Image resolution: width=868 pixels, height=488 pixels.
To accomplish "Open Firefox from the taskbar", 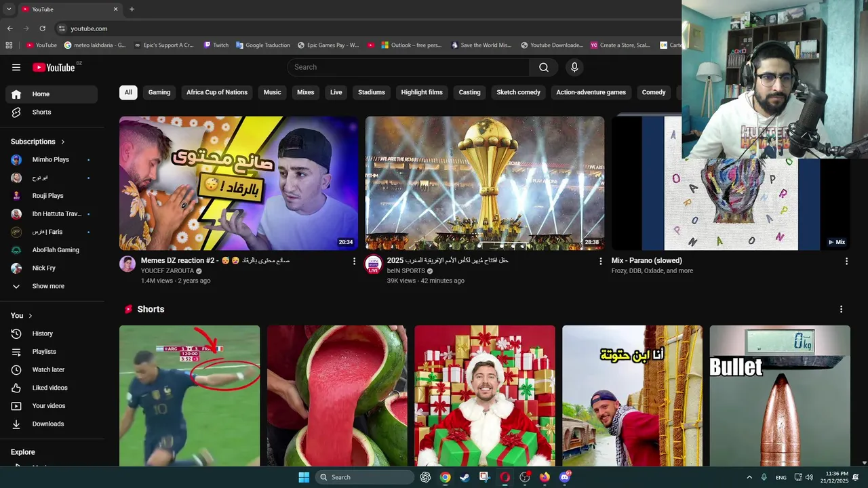I will [545, 477].
